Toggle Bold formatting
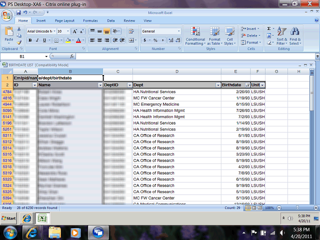This screenshot has width=320, height=240. (x=30, y=40)
